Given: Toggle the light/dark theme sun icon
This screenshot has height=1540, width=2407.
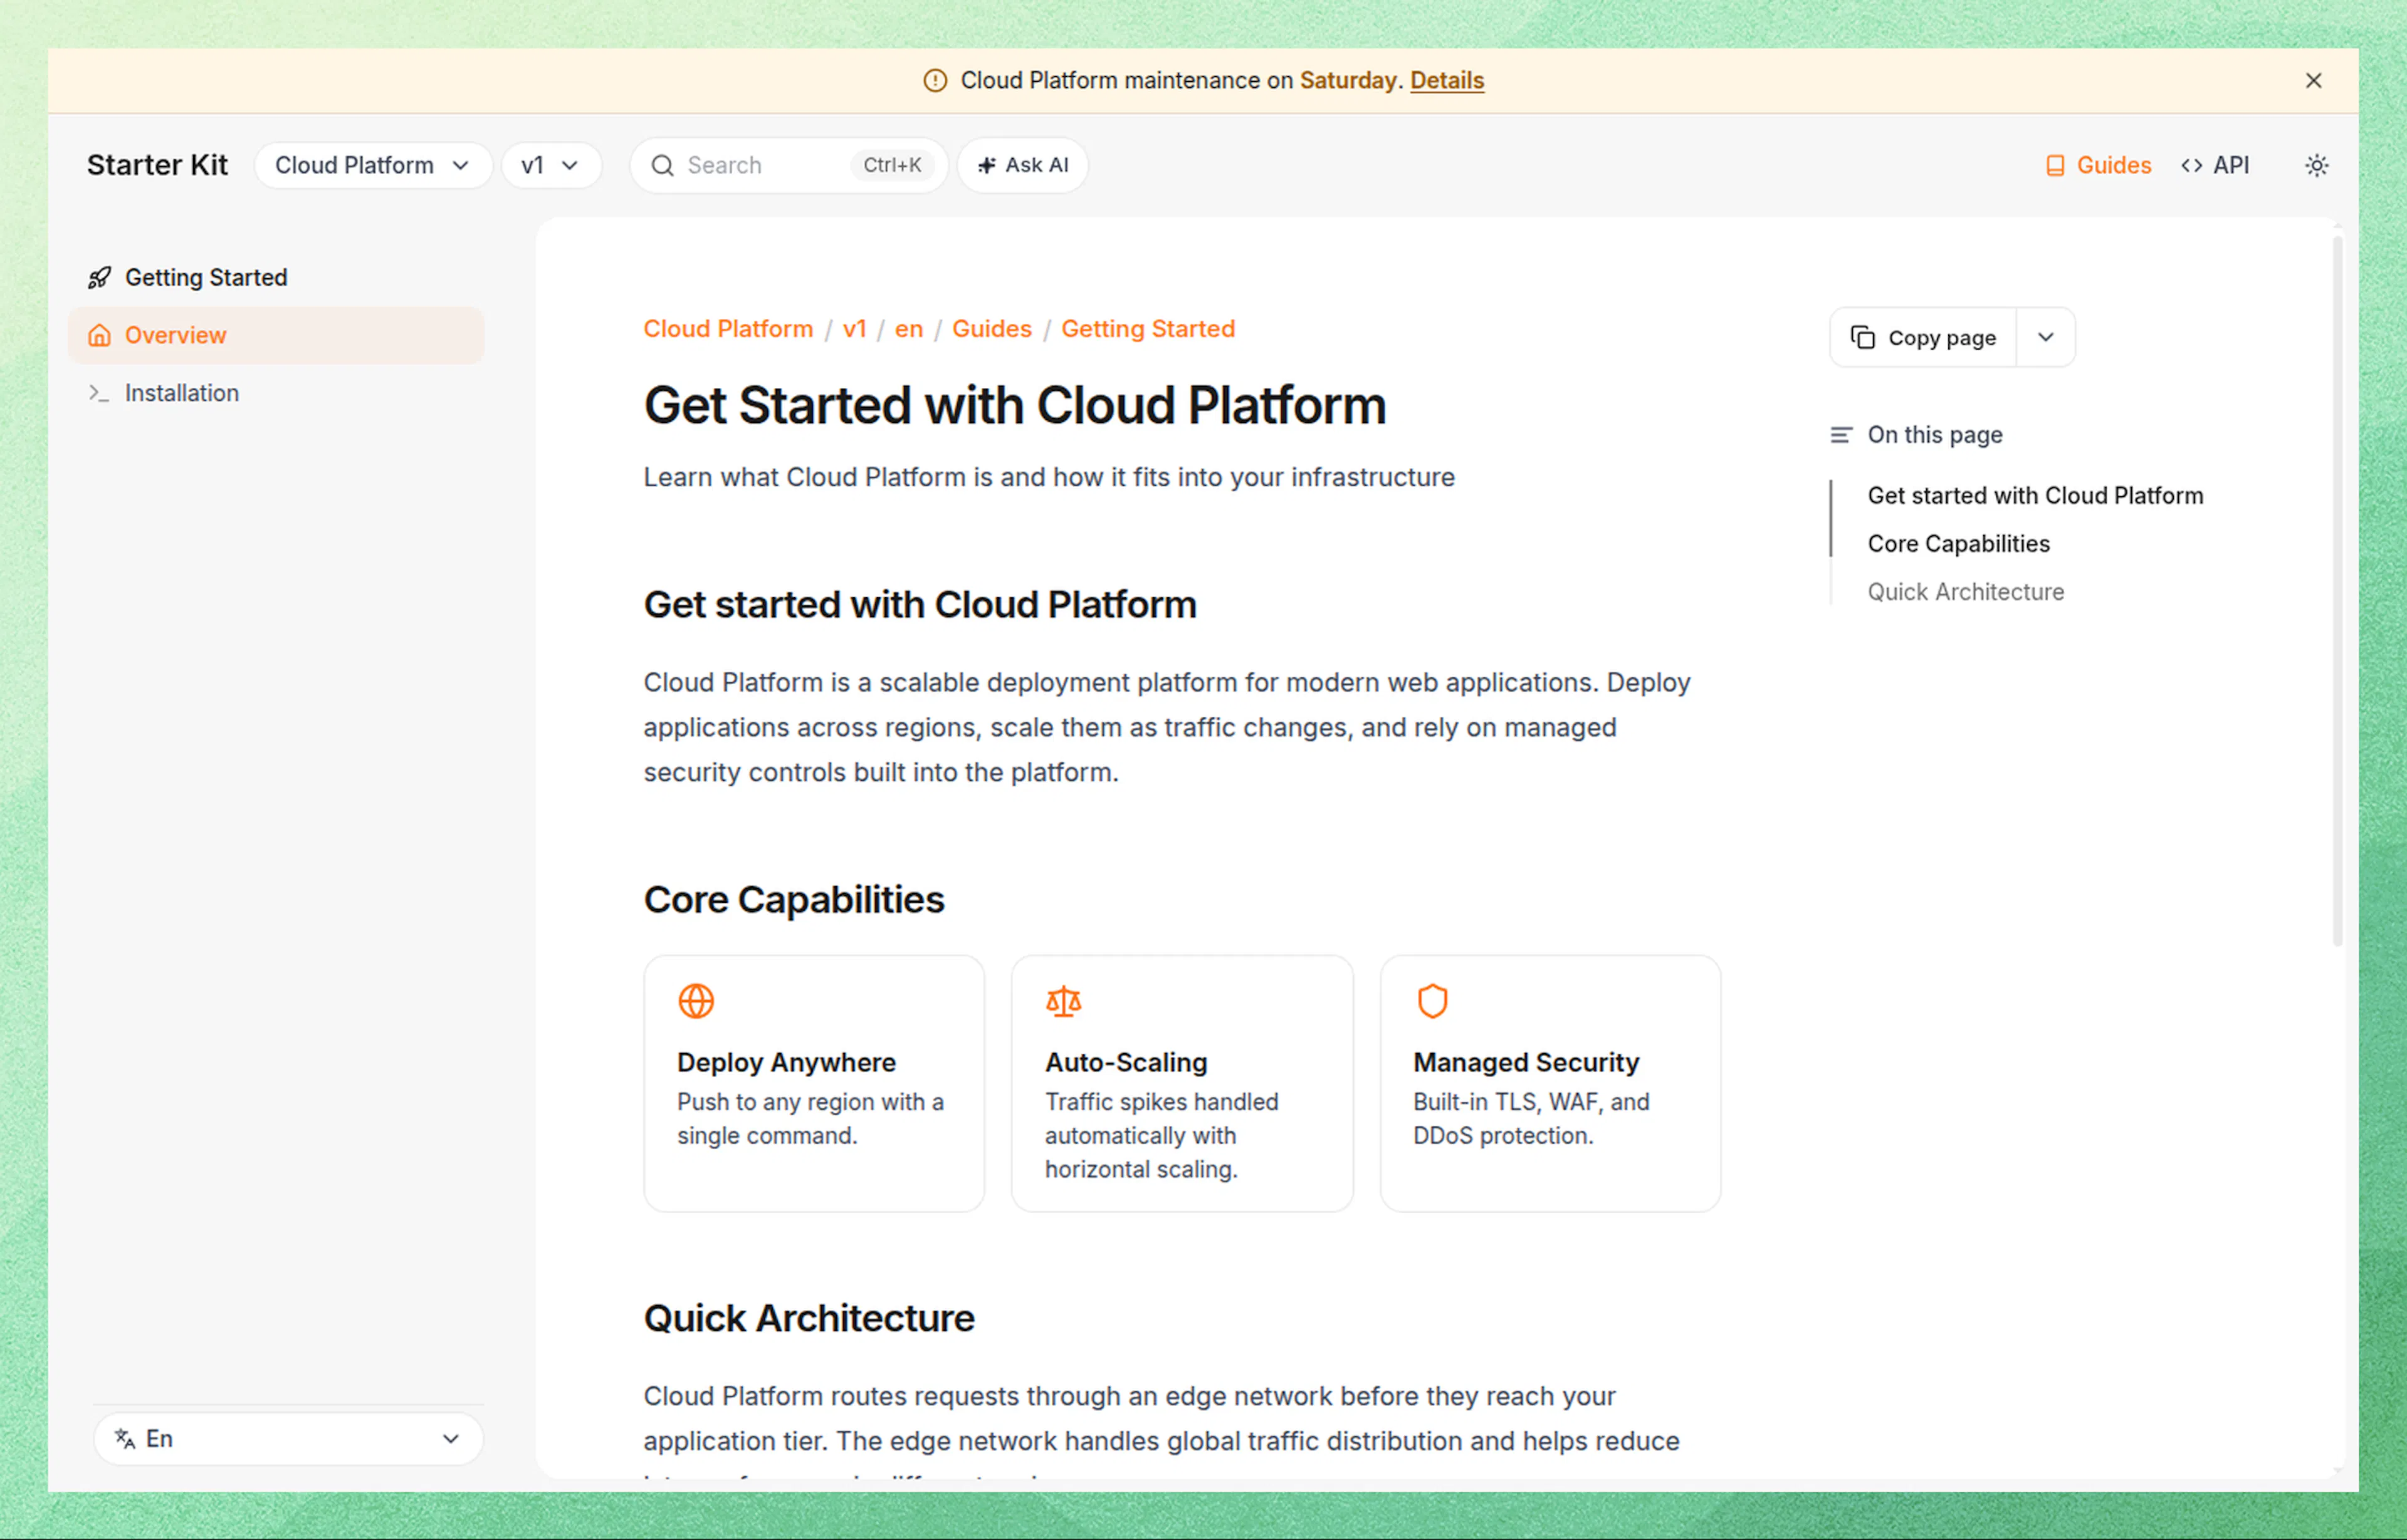Looking at the screenshot, I should point(2316,165).
